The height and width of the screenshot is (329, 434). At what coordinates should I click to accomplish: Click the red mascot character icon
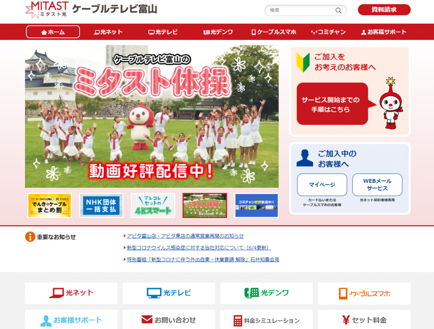(391, 104)
